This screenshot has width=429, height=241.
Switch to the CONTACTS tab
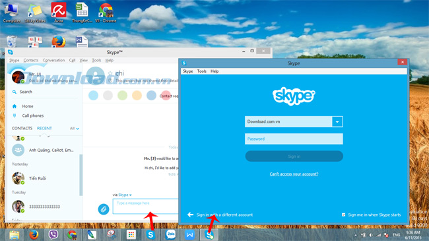(x=22, y=128)
